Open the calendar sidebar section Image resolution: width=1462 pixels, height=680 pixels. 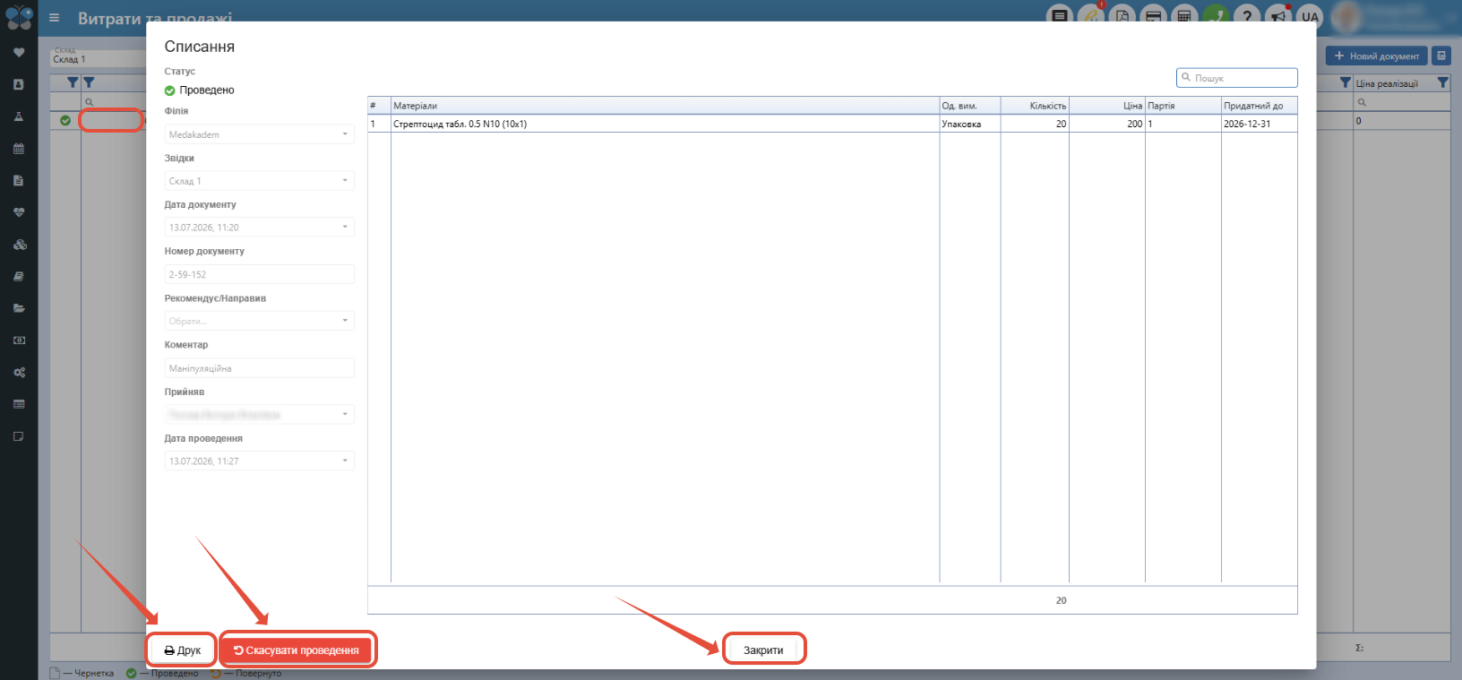tap(19, 149)
